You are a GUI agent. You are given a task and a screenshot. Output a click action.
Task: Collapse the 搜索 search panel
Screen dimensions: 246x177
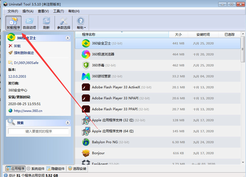coord(68,123)
